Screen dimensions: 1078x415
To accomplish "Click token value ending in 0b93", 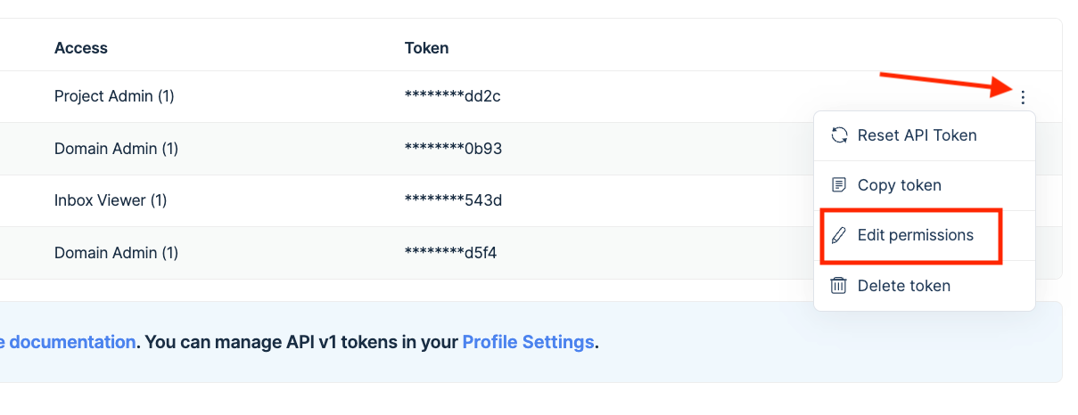I will (x=454, y=149).
